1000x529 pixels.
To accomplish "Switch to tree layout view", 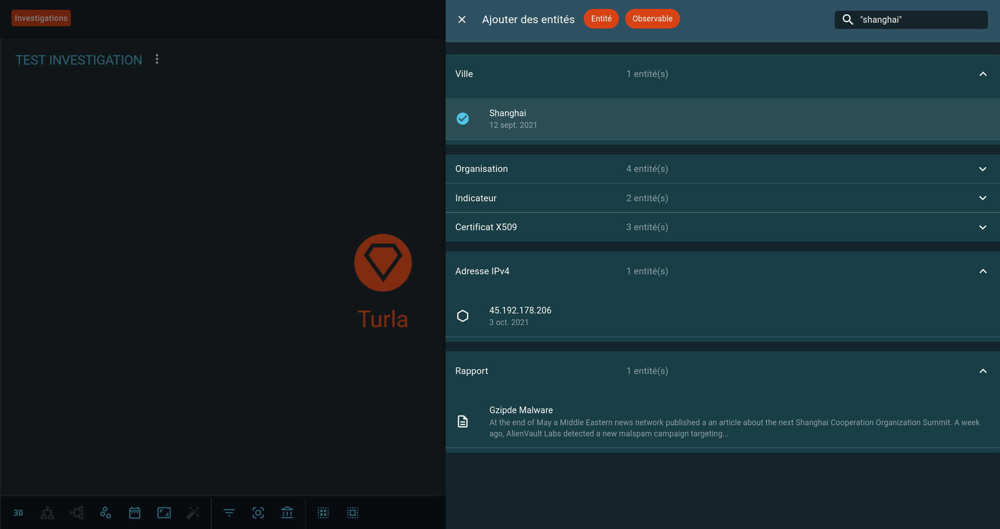I will (x=47, y=513).
